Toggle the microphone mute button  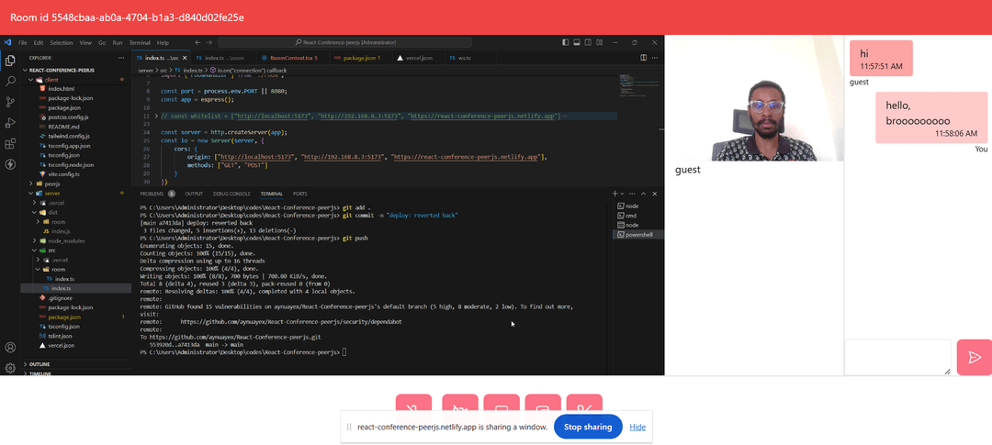pyautogui.click(x=413, y=403)
